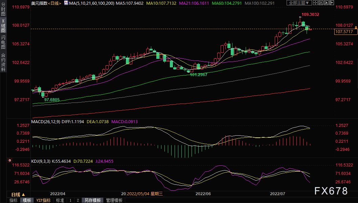Viewport: 358px width, 203px height.
Task: Switch to the 指标 tab
Action: [x=13, y=200]
